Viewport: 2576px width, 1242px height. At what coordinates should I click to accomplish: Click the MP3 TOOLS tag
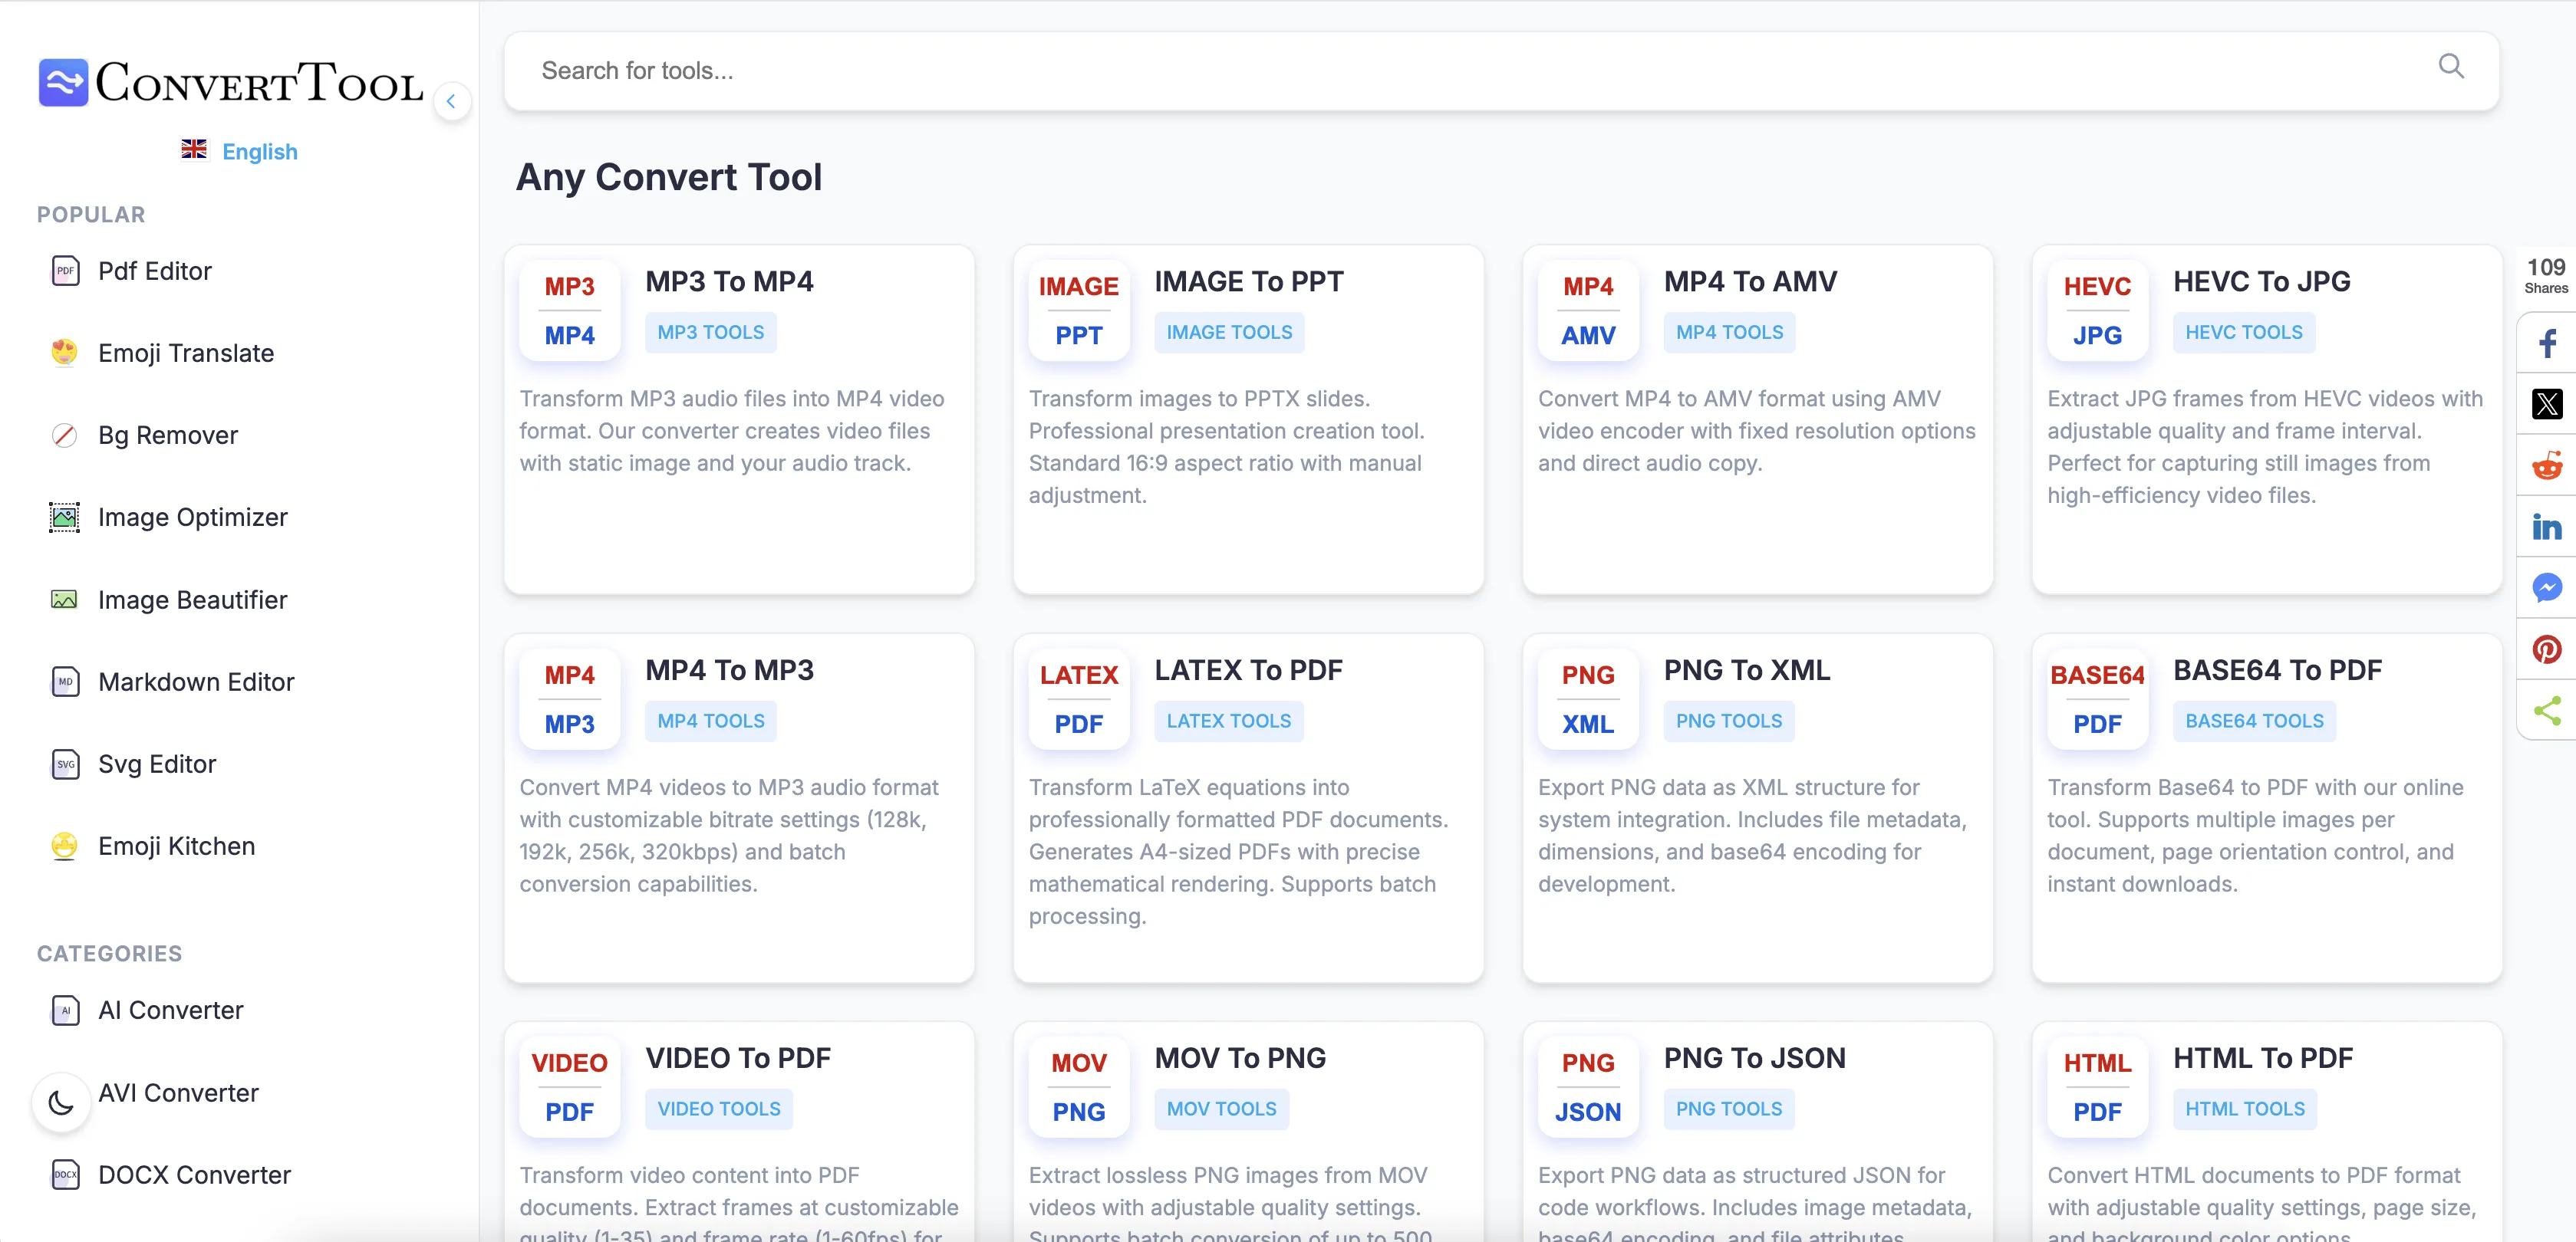pyautogui.click(x=710, y=332)
